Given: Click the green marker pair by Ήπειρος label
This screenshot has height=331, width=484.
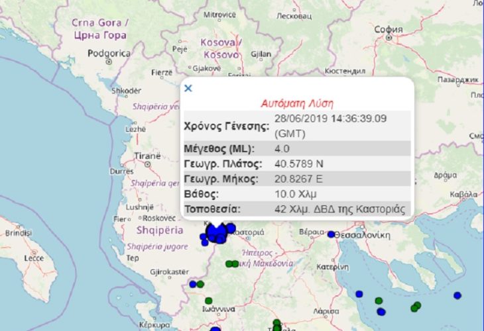Looking at the screenshot, I should (x=231, y=263).
